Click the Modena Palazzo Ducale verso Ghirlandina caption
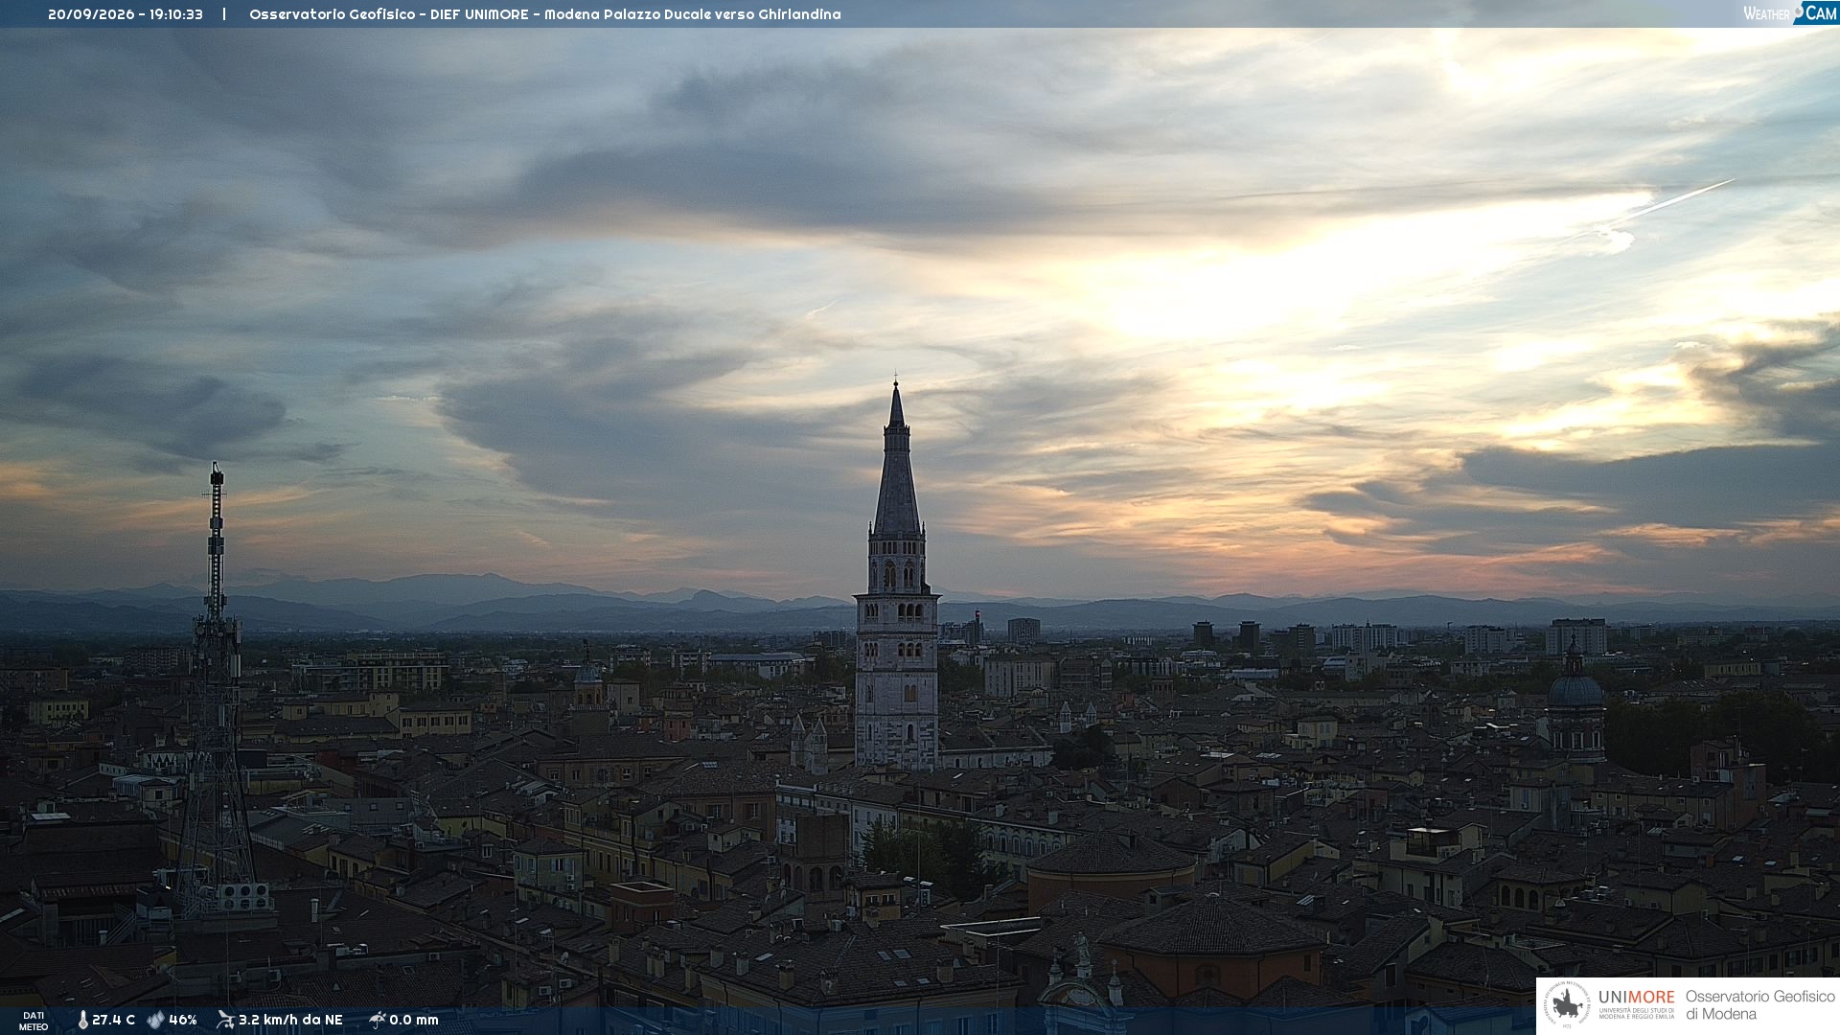This screenshot has width=1840, height=1035. pyautogui.click(x=693, y=14)
